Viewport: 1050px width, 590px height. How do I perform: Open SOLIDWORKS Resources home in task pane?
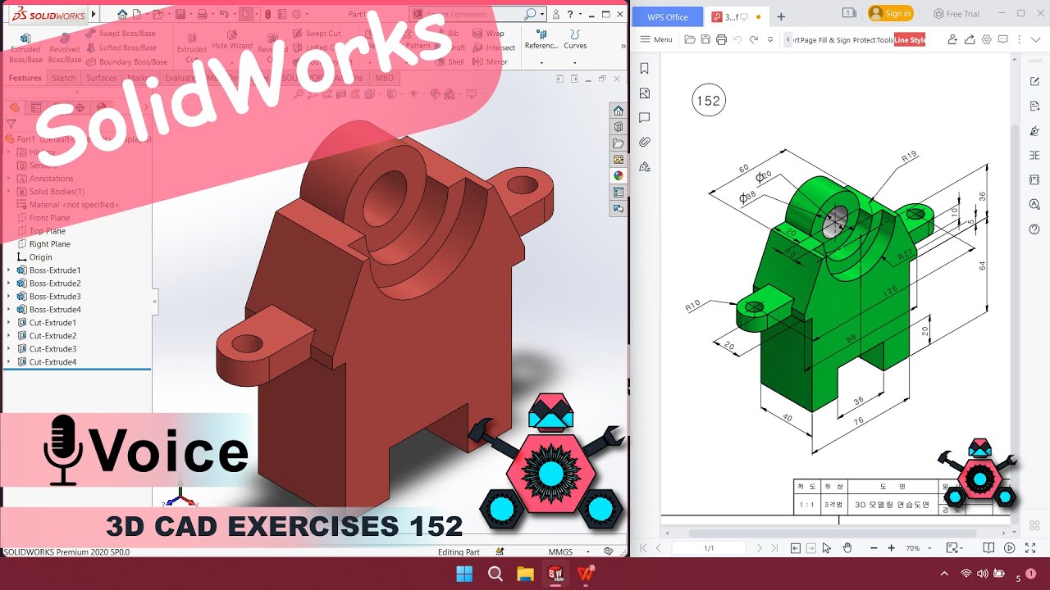coord(619,111)
